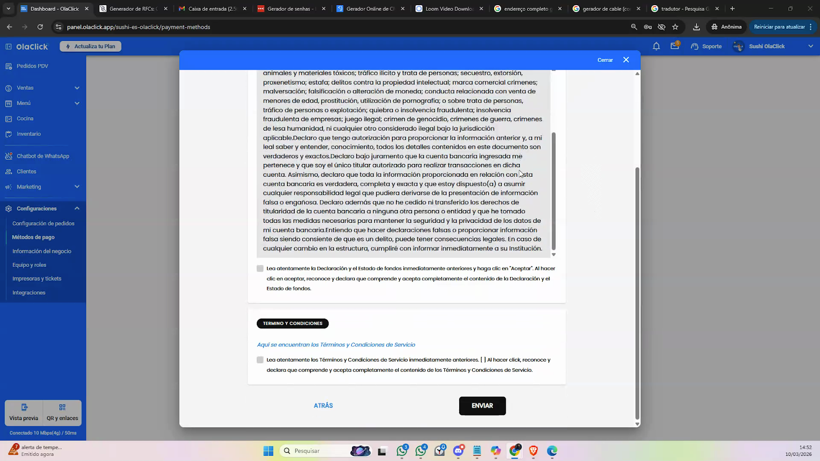
Task: Open QR y enlaces icon
Action: coord(62,407)
